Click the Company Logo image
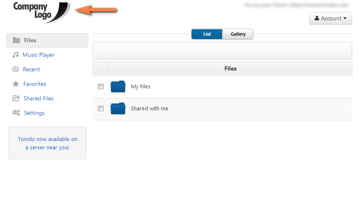 [x=42, y=12]
